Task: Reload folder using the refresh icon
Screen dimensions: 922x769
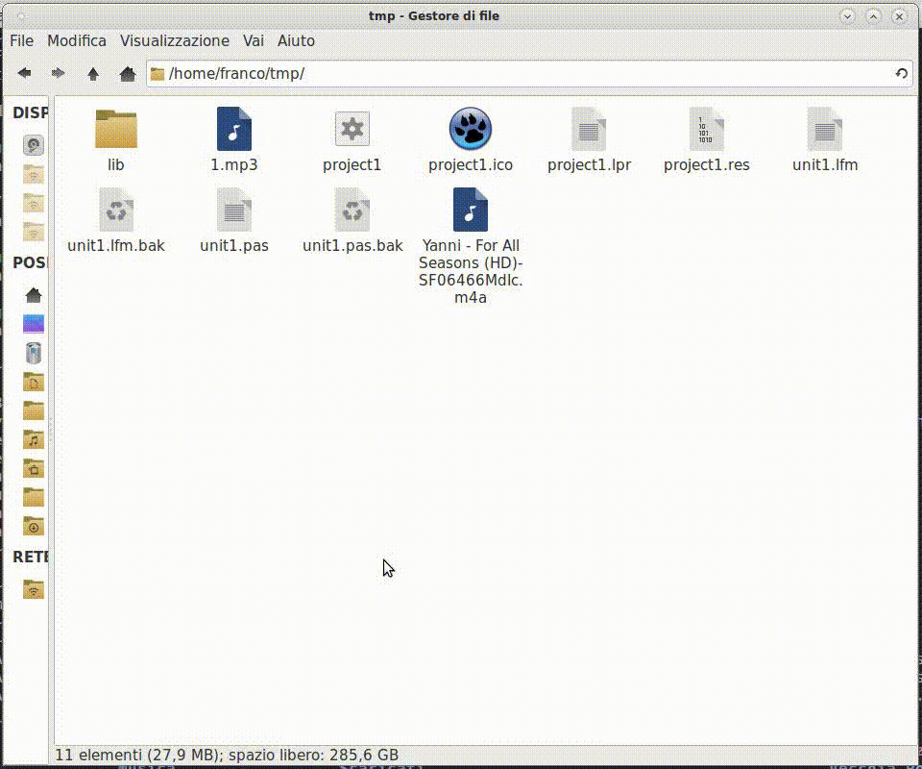Action: tap(901, 74)
